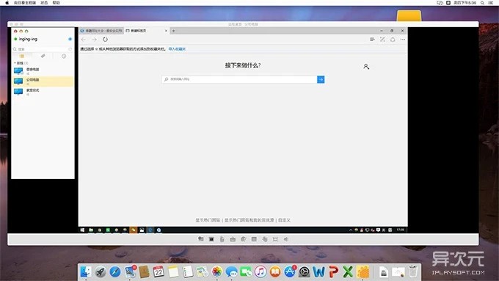Close the active new-tab page tab
The height and width of the screenshot is (281, 499).
[x=166, y=31]
